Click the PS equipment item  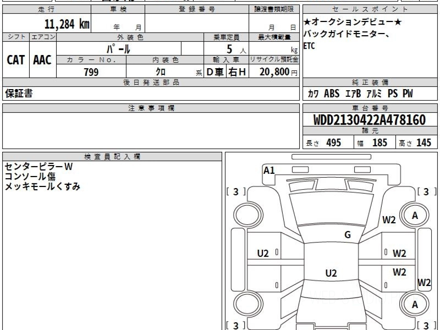pyautogui.click(x=393, y=94)
